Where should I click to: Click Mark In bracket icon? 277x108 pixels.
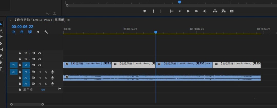click(153, 11)
